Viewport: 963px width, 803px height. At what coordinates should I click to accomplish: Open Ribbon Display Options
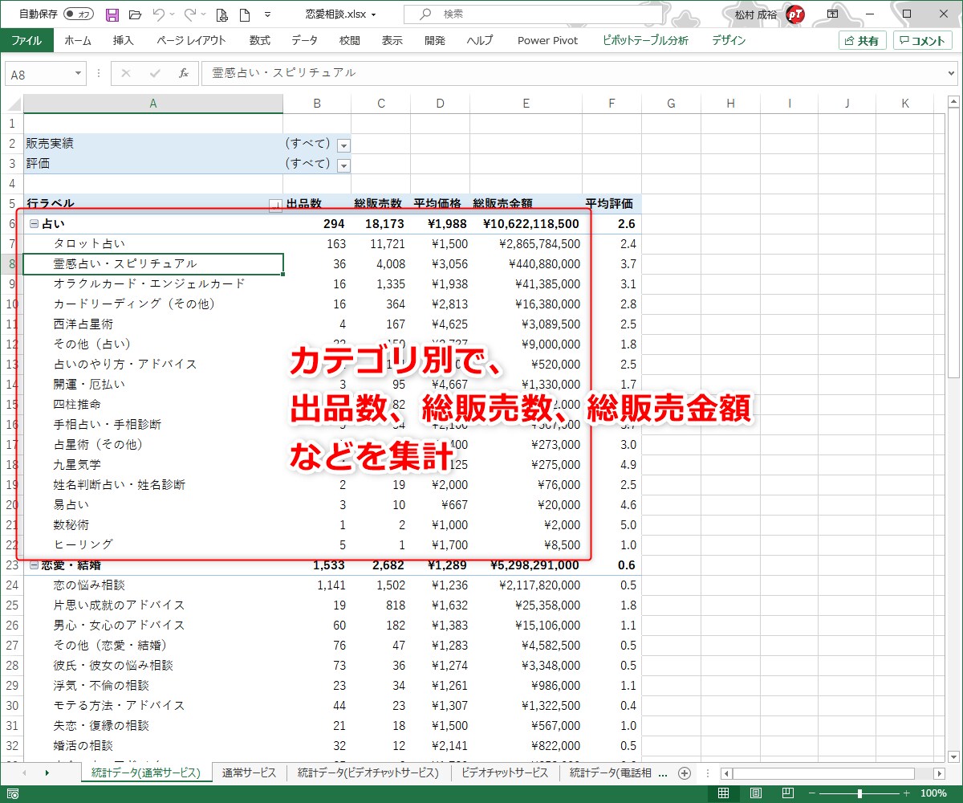[x=833, y=14]
